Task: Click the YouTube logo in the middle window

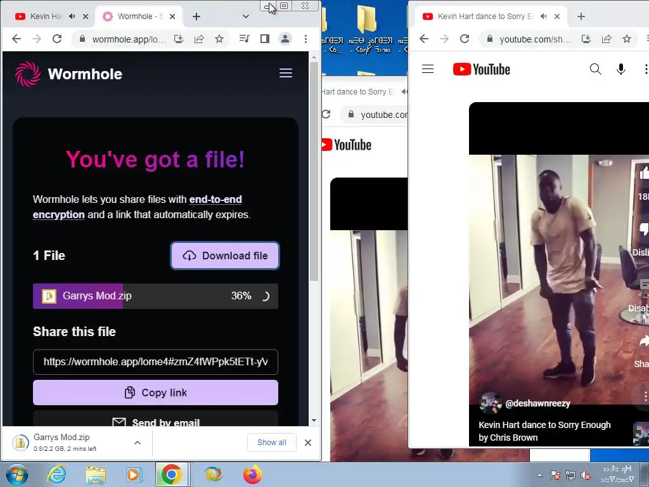Action: [x=347, y=145]
